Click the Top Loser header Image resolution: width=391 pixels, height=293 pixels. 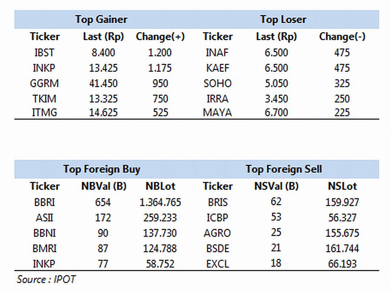tap(283, 20)
